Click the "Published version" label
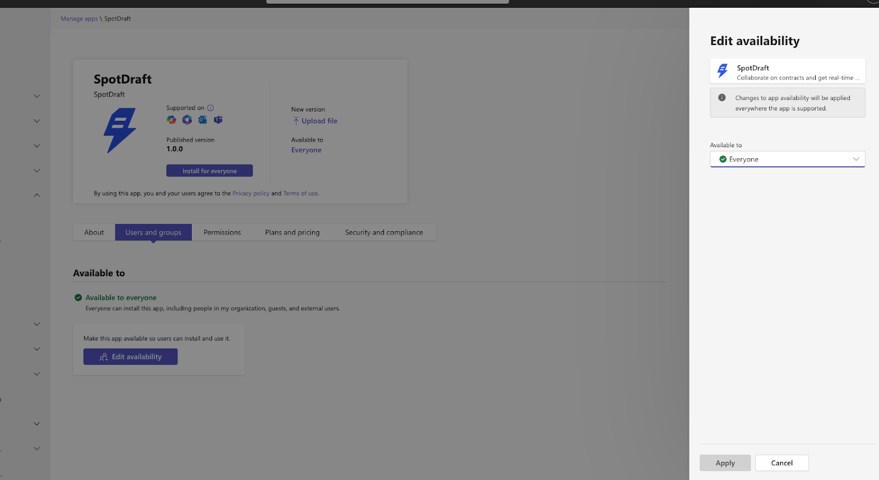The height and width of the screenshot is (480, 879). pos(191,140)
